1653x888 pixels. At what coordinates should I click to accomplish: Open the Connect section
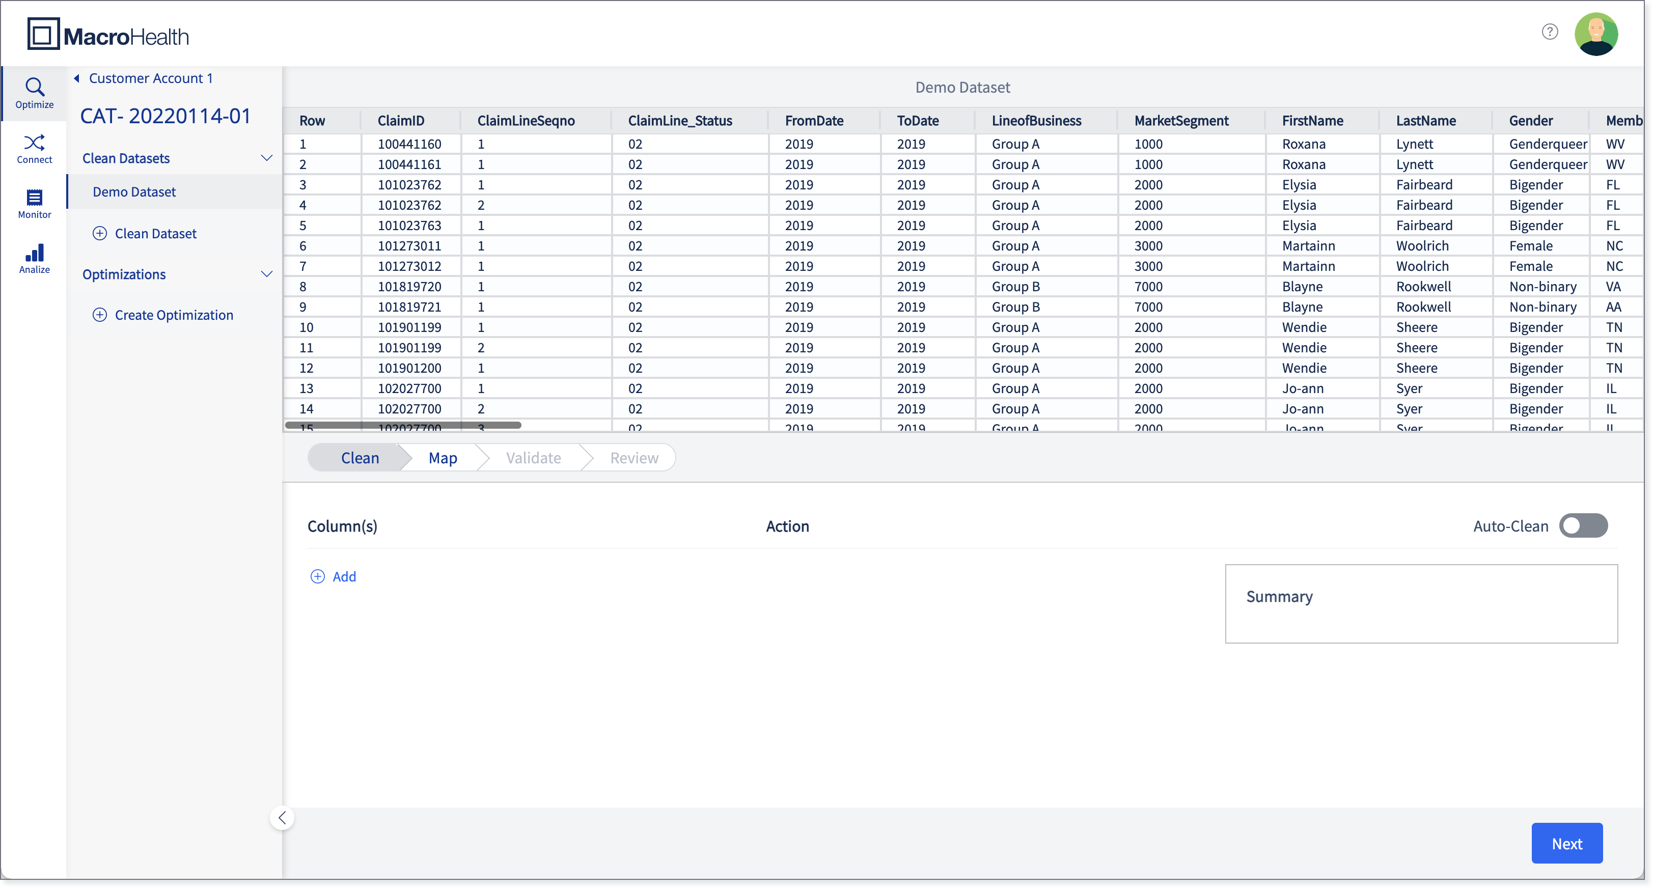tap(34, 149)
